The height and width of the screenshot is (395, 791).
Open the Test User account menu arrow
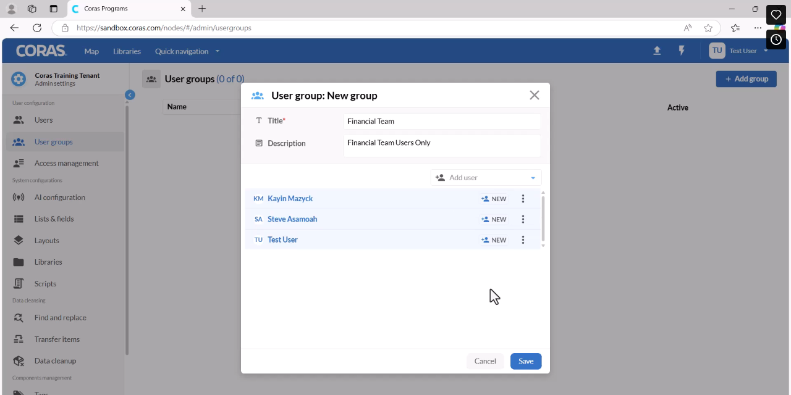(x=766, y=51)
